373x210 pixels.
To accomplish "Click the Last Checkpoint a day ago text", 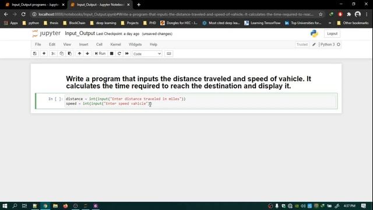I will (118, 34).
